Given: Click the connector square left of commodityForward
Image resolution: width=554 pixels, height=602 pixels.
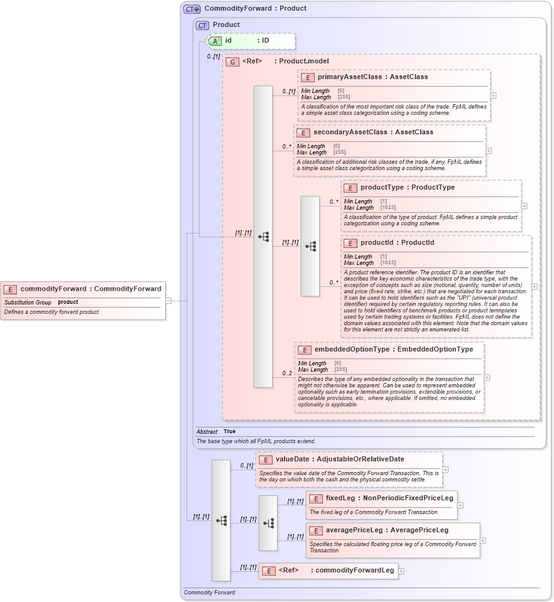Looking at the screenshot, I should coord(170,301).
